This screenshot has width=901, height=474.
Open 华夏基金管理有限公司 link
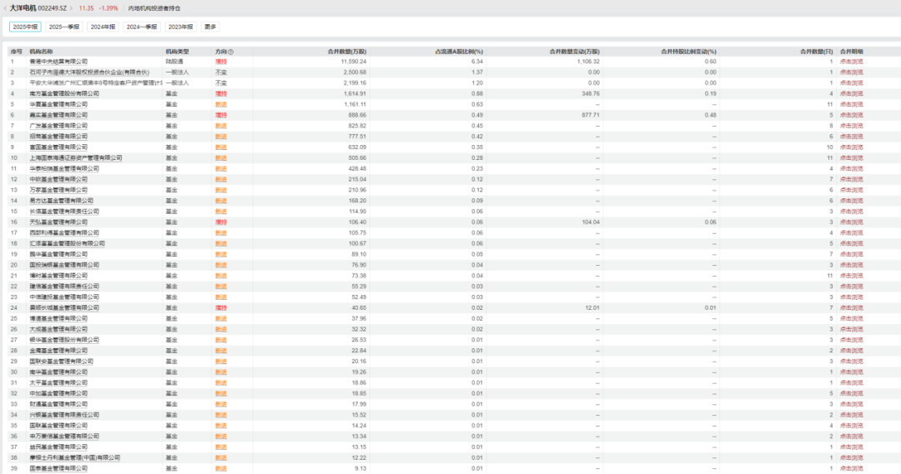[x=58, y=104]
